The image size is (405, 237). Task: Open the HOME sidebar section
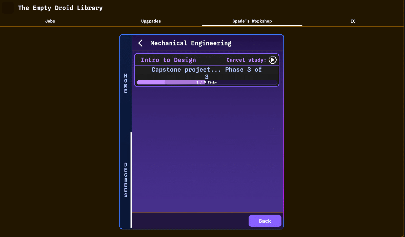126,83
